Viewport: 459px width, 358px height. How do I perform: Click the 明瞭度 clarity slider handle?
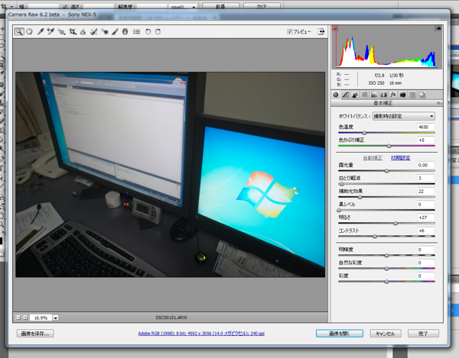click(386, 256)
